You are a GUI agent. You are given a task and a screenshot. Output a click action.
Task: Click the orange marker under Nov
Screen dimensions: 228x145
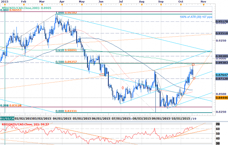coord(204,5)
